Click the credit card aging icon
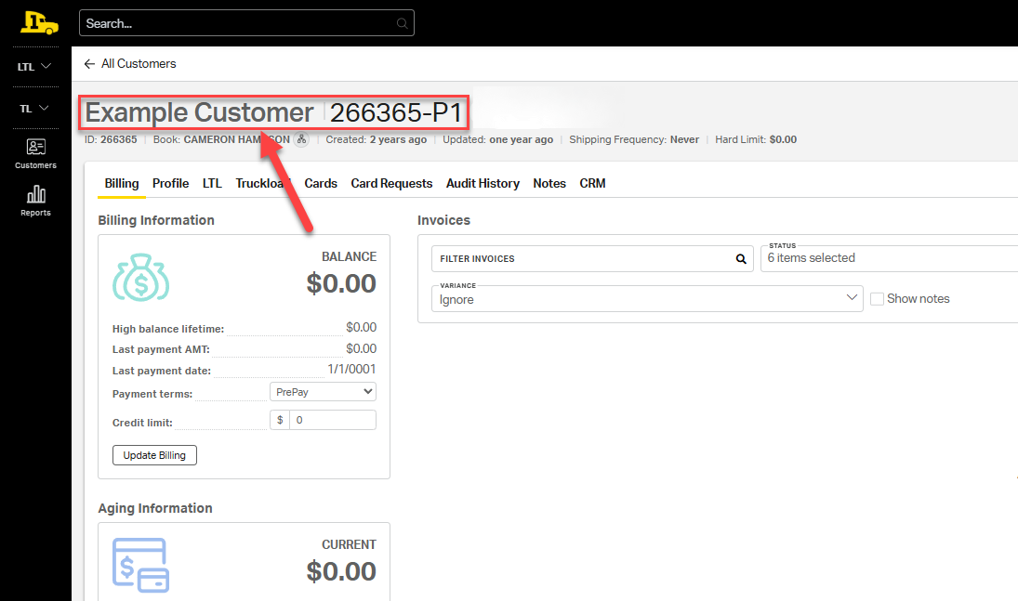This screenshot has width=1018, height=601. (x=141, y=565)
